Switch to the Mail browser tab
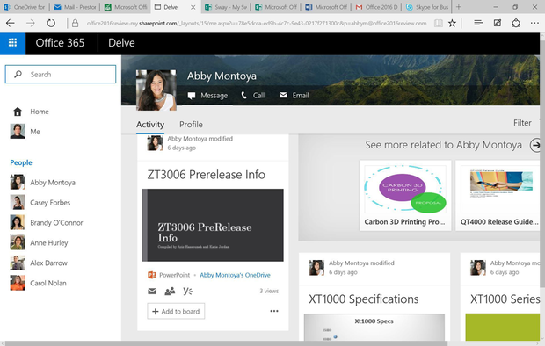The width and height of the screenshot is (545, 346). (75, 7)
